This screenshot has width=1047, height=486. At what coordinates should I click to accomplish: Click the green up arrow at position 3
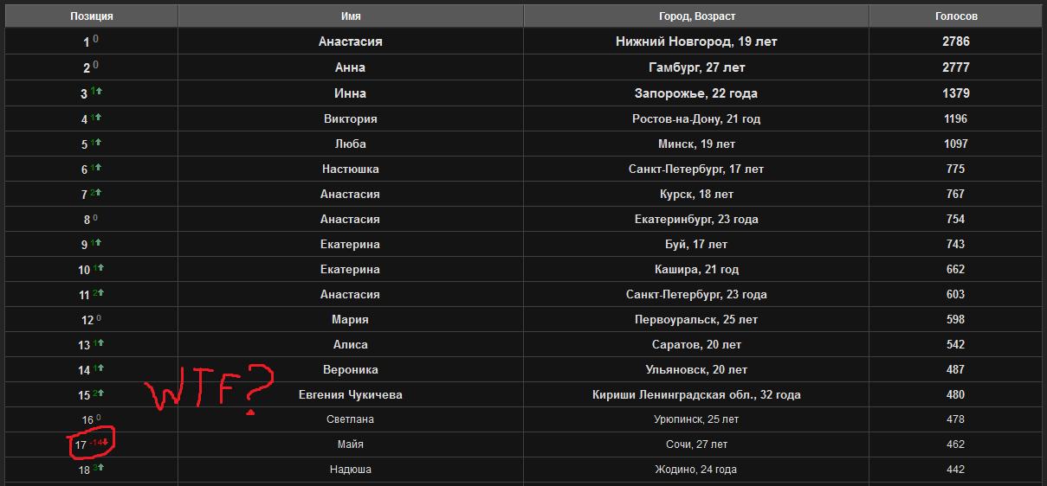tap(100, 91)
